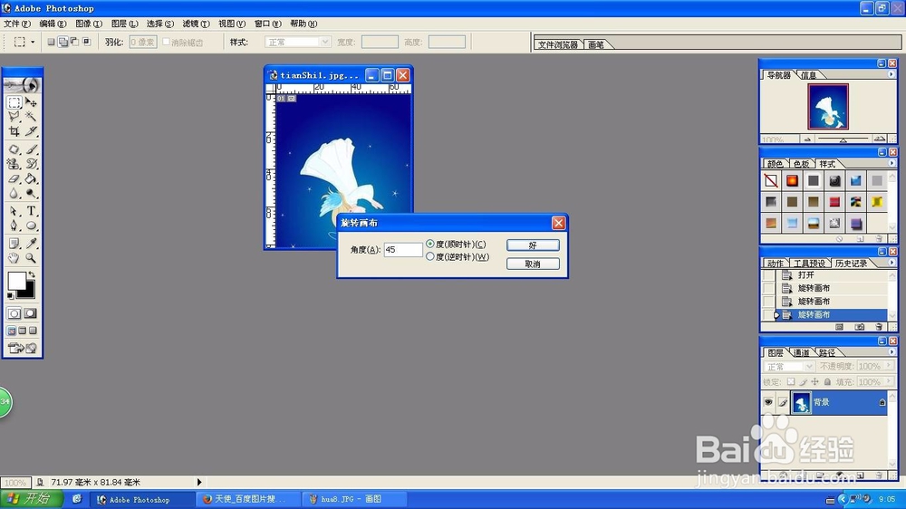Select the Move tool
The height and width of the screenshot is (509, 906).
point(31,102)
